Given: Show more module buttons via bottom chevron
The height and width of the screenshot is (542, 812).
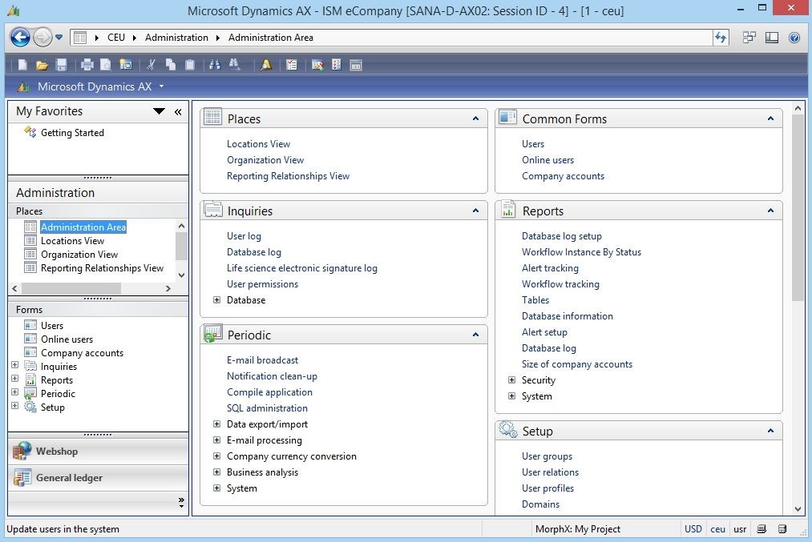Looking at the screenshot, I should coord(180,502).
